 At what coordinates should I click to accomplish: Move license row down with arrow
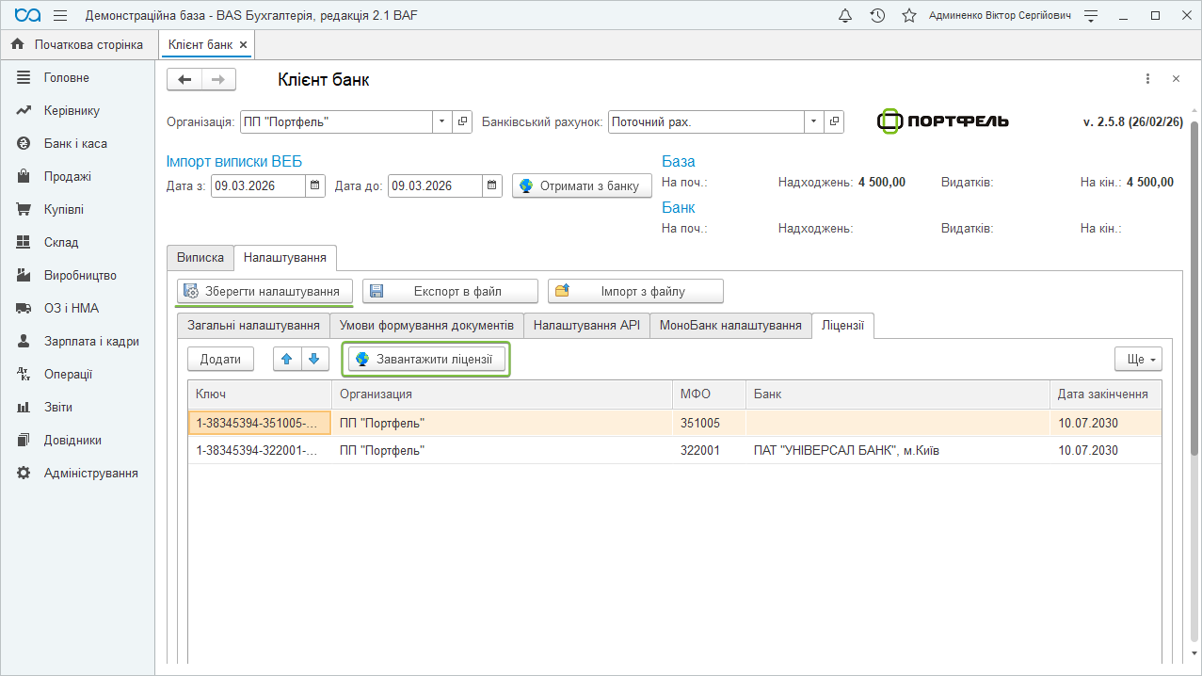314,359
